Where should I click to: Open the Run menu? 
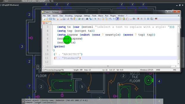click(107, 16)
